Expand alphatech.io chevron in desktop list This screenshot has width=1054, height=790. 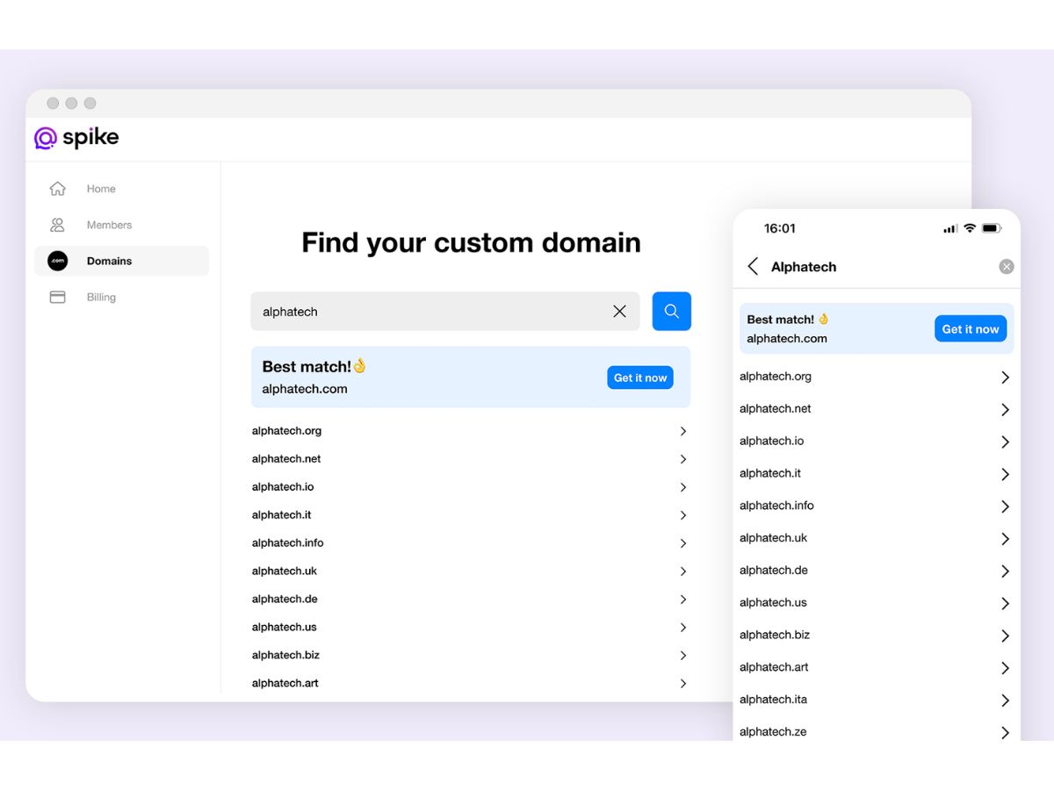pyautogui.click(x=682, y=487)
